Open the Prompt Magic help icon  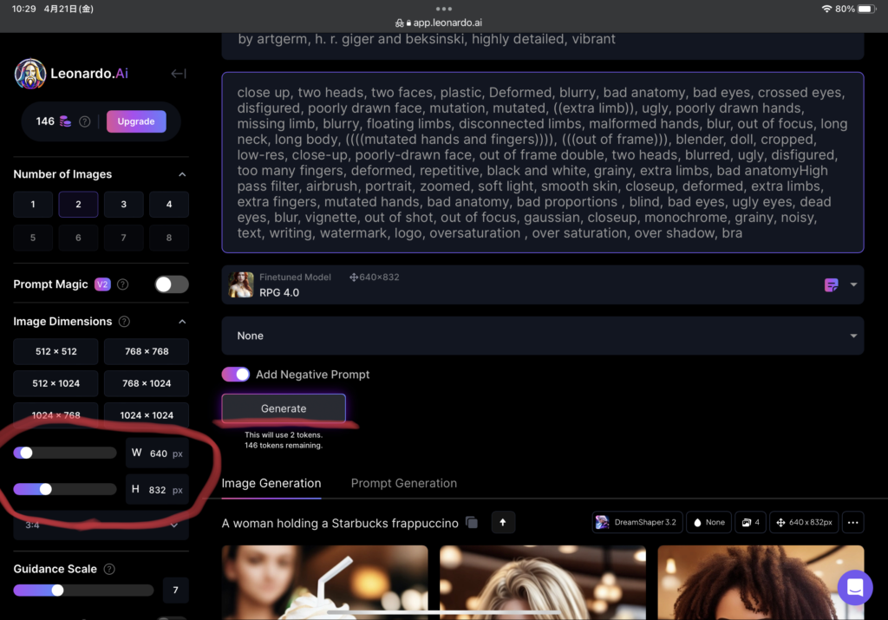point(123,284)
